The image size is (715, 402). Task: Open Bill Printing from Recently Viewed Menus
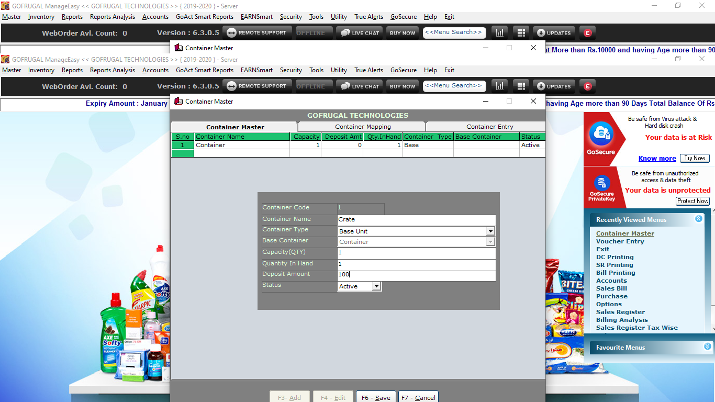click(x=616, y=273)
